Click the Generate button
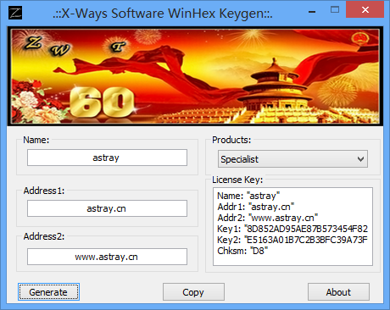Screen dimensions: 390x310 48,292
